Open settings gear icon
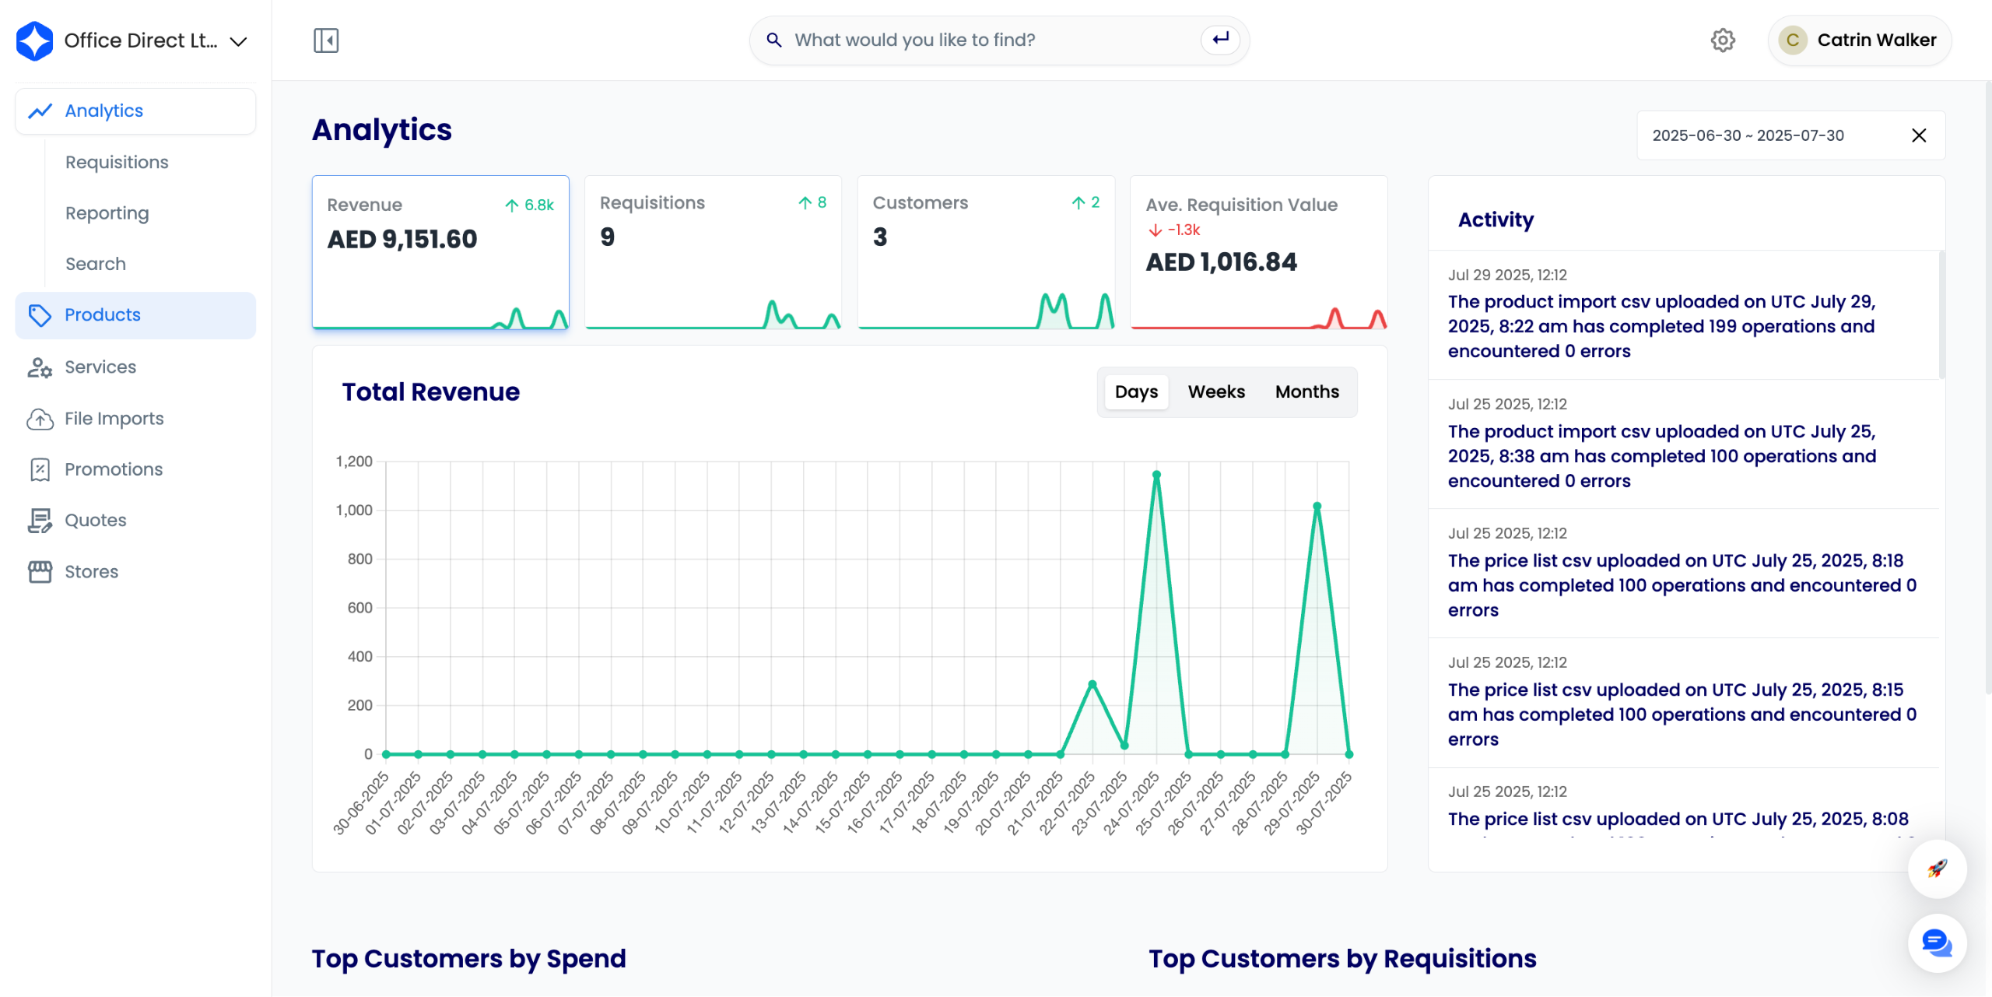 tap(1723, 40)
